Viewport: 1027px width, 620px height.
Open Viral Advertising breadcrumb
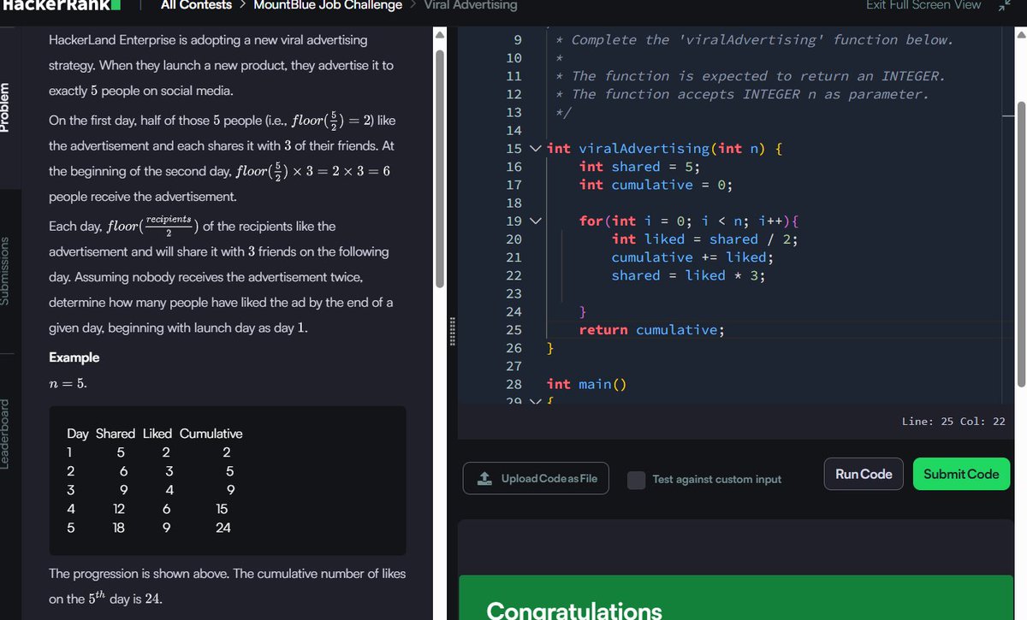(x=471, y=5)
